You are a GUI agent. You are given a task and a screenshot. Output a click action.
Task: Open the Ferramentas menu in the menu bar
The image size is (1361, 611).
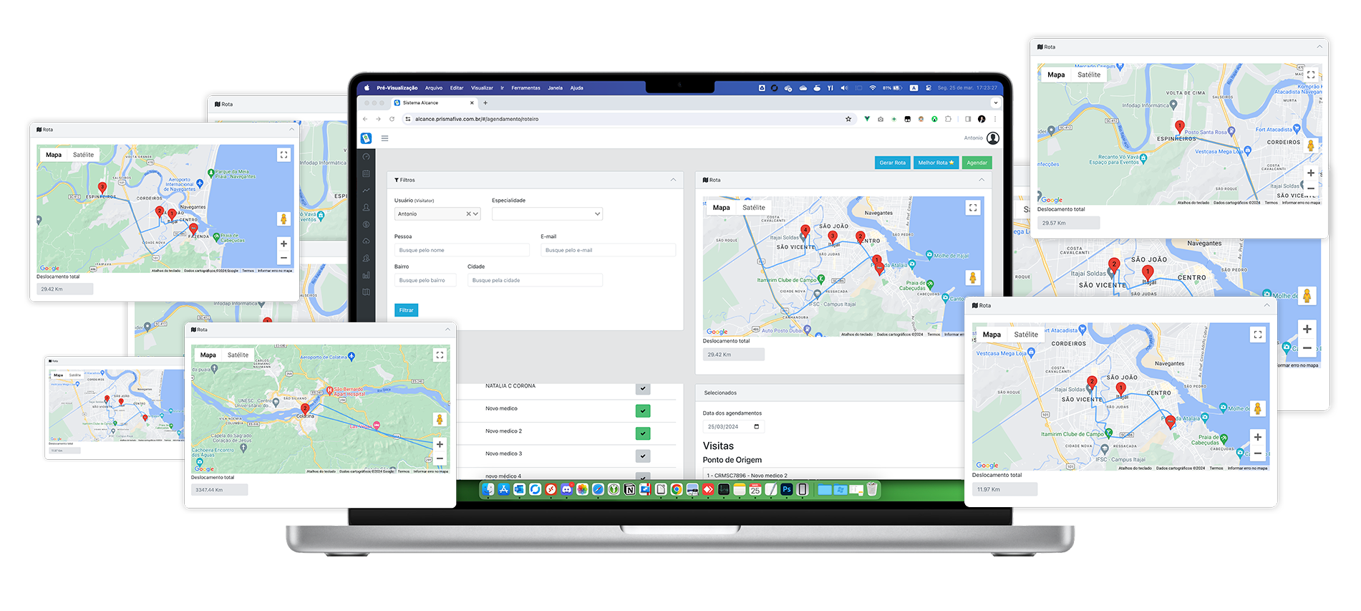[525, 88]
